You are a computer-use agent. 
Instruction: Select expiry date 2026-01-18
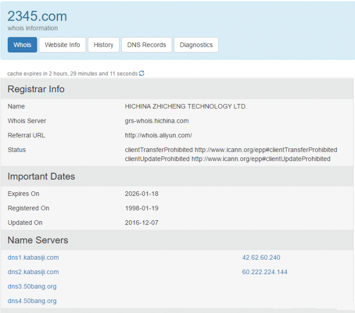coord(141,194)
